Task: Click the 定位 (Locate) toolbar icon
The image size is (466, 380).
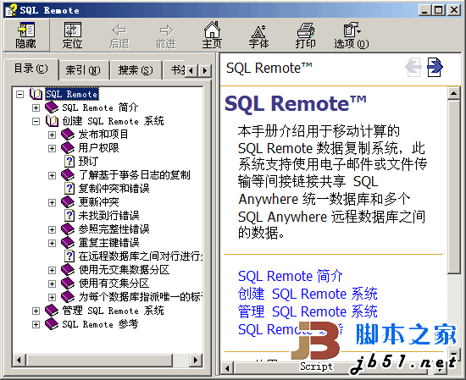Action: click(x=73, y=35)
